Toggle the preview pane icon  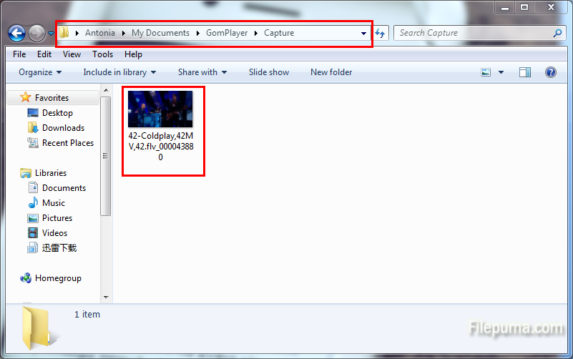point(525,72)
